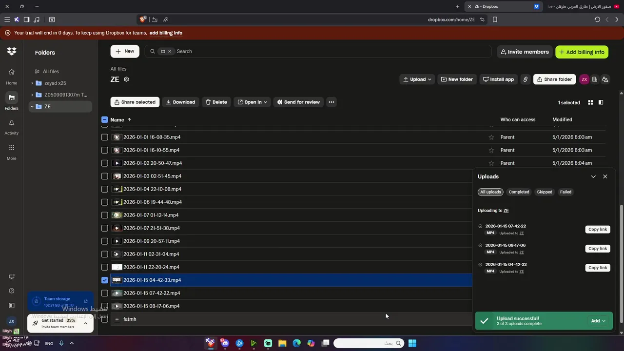624x351 pixels.
Task: Delete the selected file
Action: click(216, 102)
